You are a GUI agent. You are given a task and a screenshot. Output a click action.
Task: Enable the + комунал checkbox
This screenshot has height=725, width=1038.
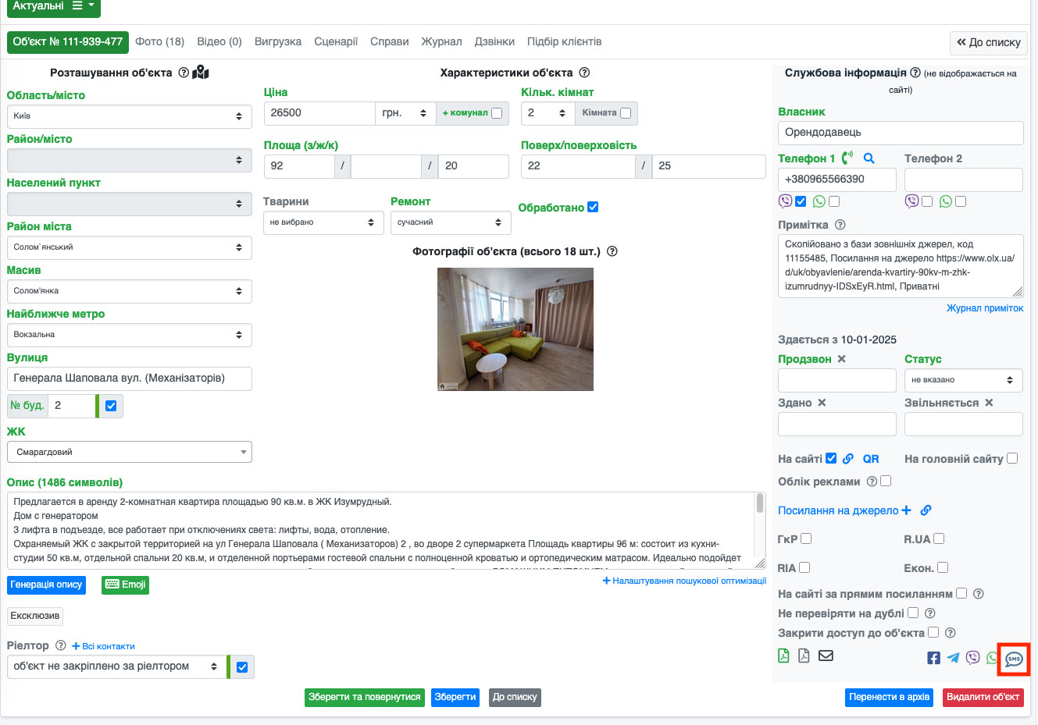[497, 113]
